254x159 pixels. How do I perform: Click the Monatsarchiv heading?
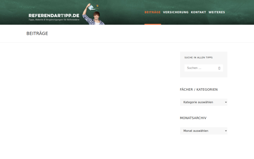193,118
